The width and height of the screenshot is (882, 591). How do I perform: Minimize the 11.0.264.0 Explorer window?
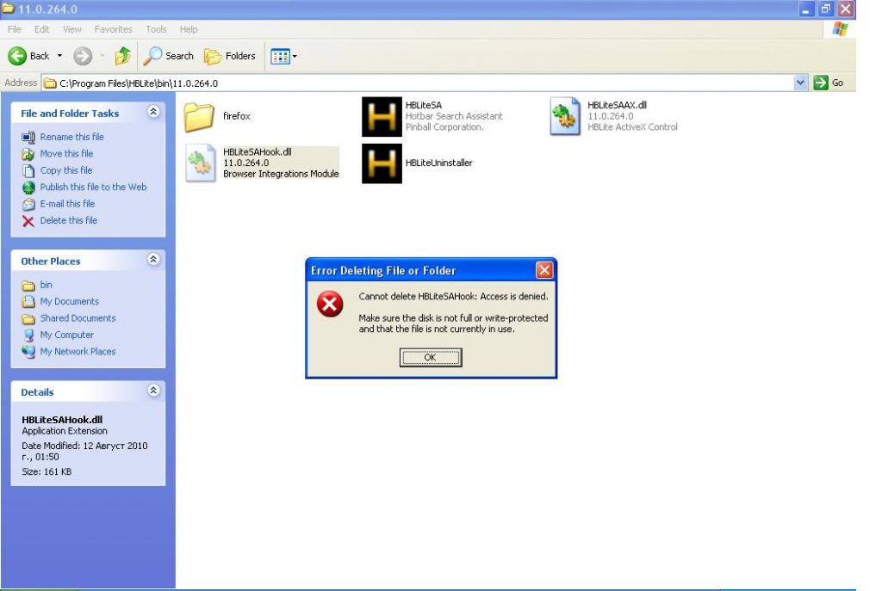806,9
